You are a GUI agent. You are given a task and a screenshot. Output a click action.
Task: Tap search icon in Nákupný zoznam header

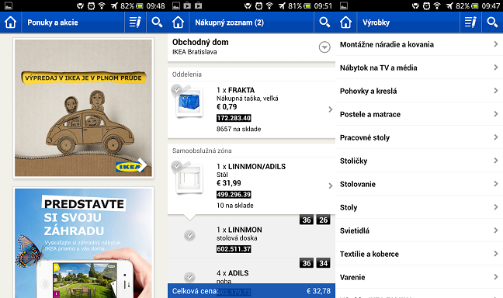pos(324,23)
